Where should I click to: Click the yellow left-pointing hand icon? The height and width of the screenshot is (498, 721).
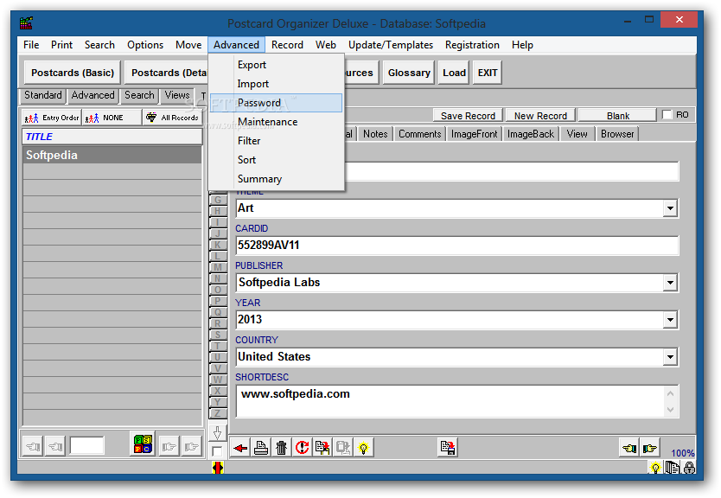click(629, 447)
